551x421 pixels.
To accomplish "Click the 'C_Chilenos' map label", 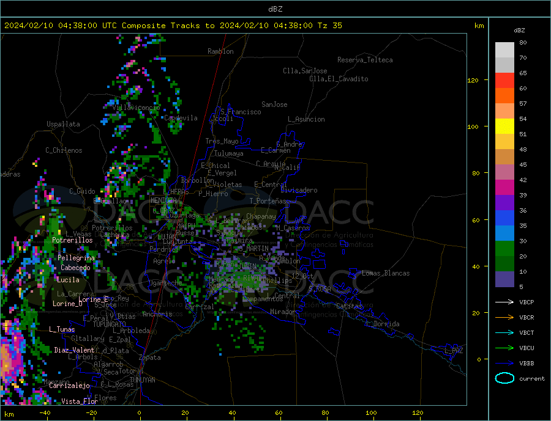I will tap(64, 150).
